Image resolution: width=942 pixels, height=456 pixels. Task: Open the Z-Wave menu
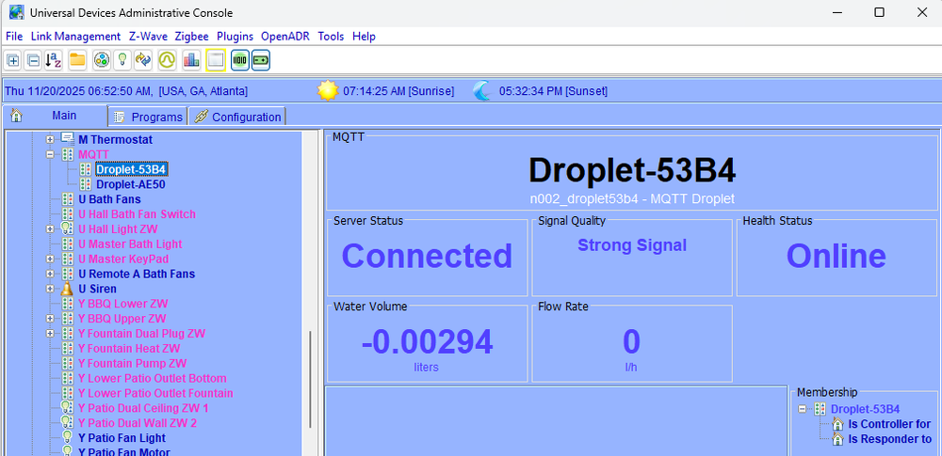pyautogui.click(x=148, y=36)
